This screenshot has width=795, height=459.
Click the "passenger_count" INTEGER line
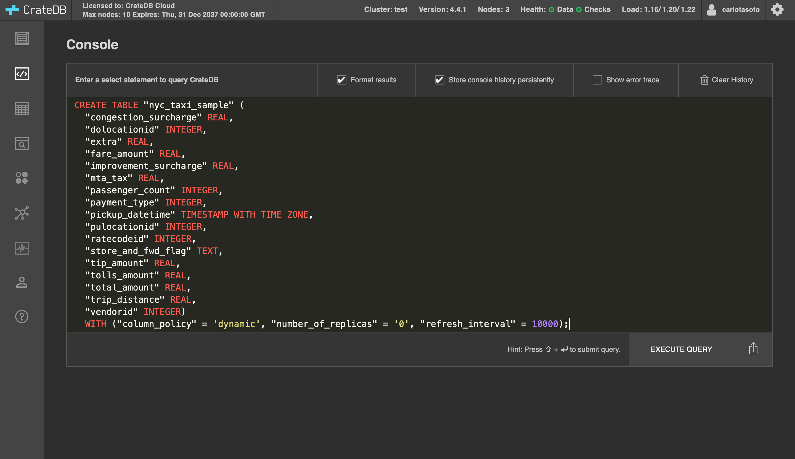154,190
